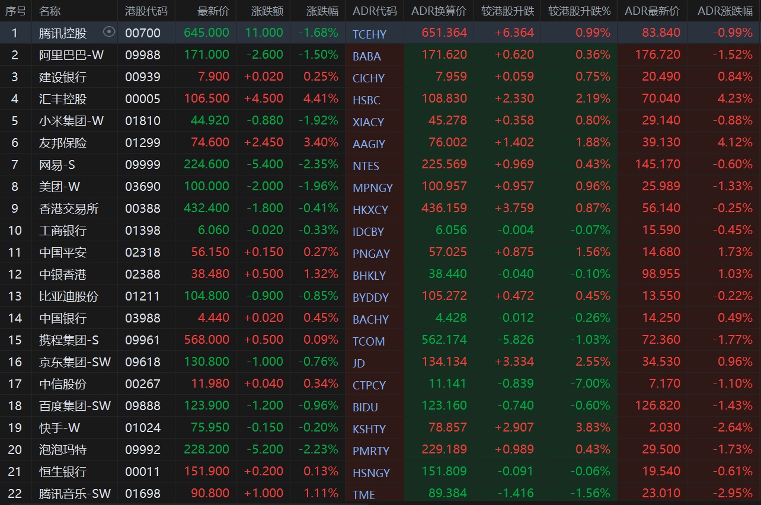Select the 中国银行 stock name

[x=63, y=318]
